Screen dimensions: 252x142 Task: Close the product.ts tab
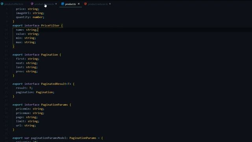pyautogui.click(x=79, y=4)
